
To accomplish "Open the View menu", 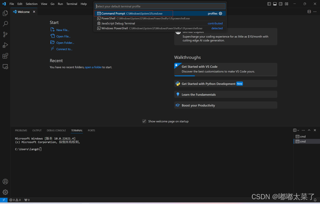I will pyautogui.click(x=44, y=4).
